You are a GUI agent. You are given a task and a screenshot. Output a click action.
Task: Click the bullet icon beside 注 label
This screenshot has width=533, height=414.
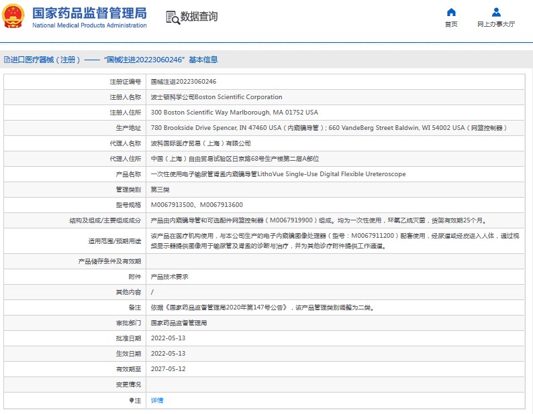coord(131,400)
